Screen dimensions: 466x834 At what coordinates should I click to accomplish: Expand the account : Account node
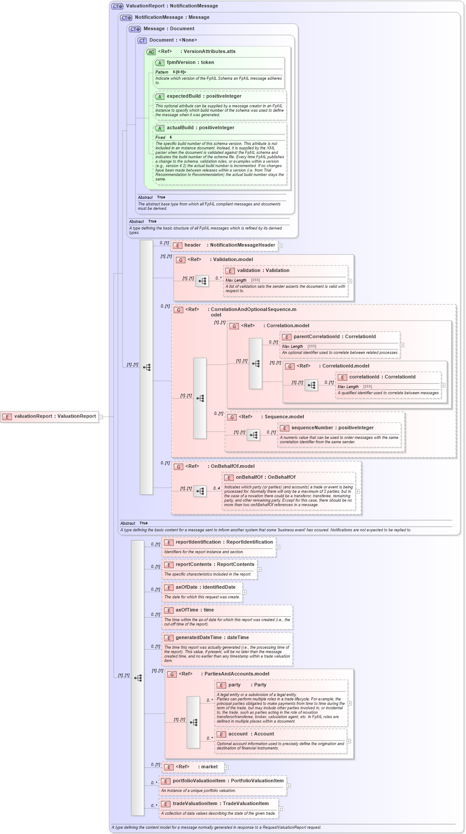click(x=349, y=741)
